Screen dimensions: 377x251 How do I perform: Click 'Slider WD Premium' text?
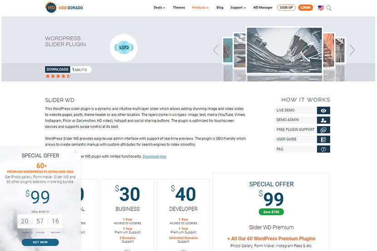(271, 227)
